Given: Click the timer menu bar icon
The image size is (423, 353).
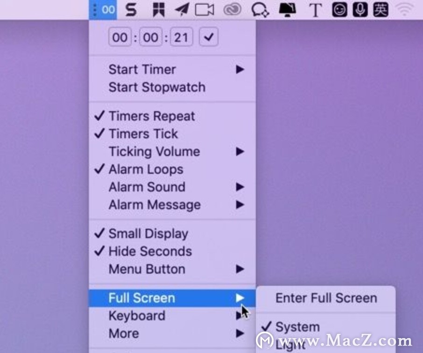Looking at the screenshot, I should (103, 10).
